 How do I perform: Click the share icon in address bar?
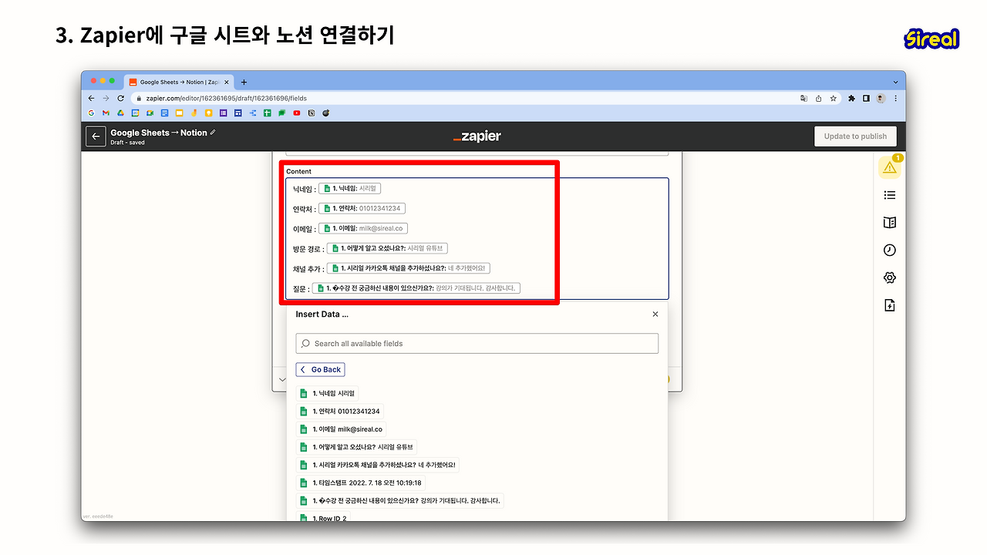click(x=818, y=99)
